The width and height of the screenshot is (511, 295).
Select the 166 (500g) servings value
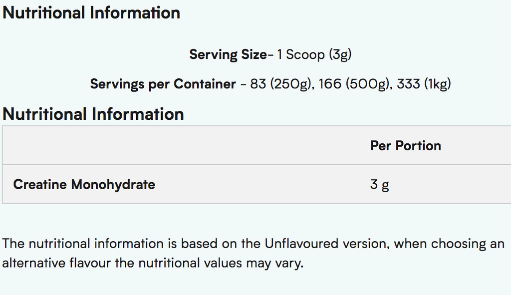tap(354, 84)
